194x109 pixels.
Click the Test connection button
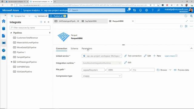click(133, 56)
